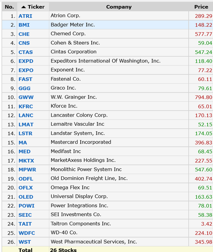Open WDFC ticker link

pyautogui.click(x=27, y=233)
